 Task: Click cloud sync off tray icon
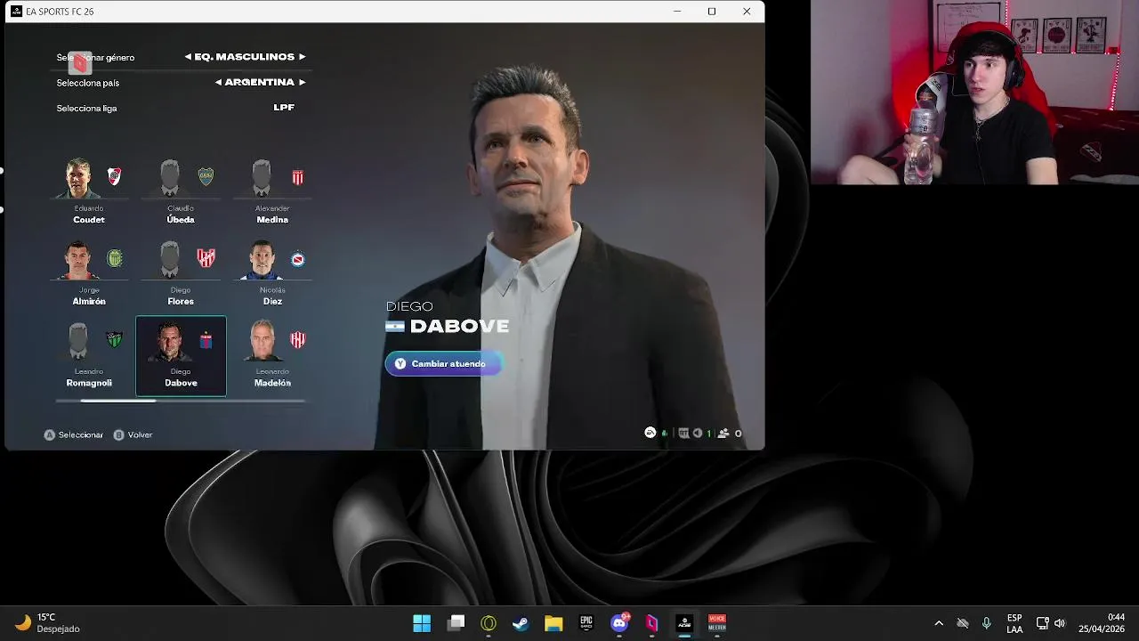coord(962,623)
